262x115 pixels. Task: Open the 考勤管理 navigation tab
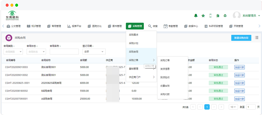(x=171, y=26)
